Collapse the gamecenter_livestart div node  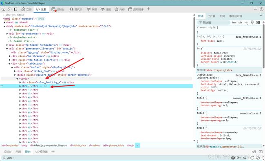[7, 49]
